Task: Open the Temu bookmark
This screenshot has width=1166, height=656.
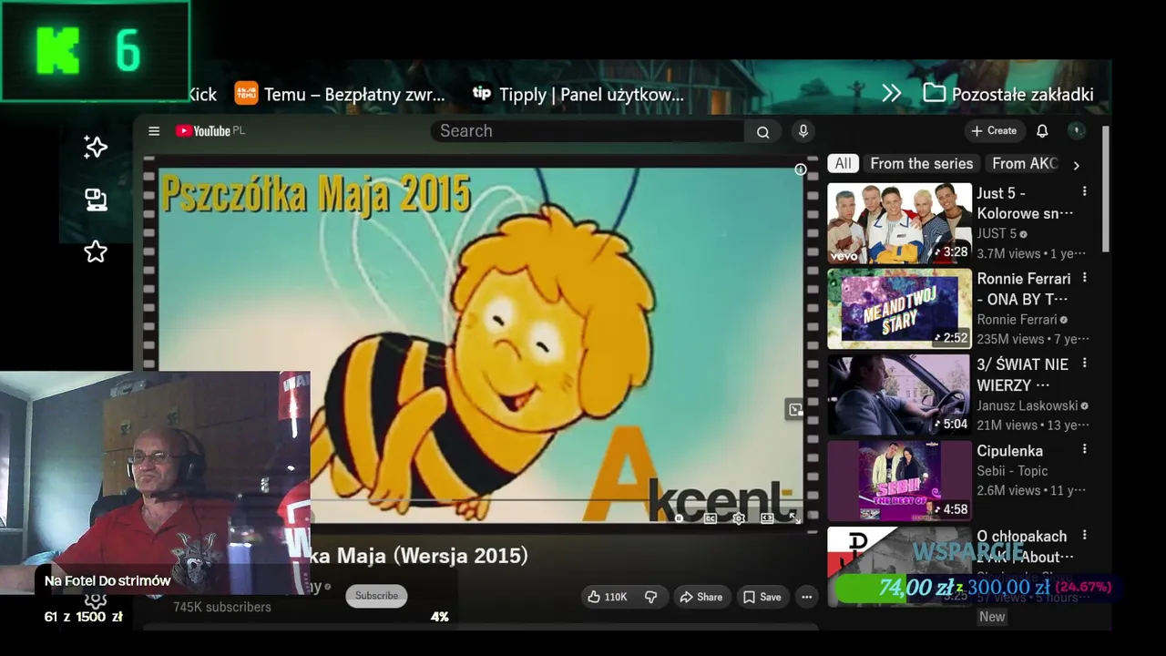Action: click(340, 94)
